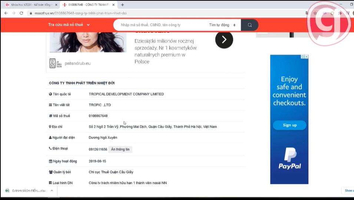Screen dimensions: 354x200
Task: Click the phone number 0912611656
Action: [x=98, y=149]
